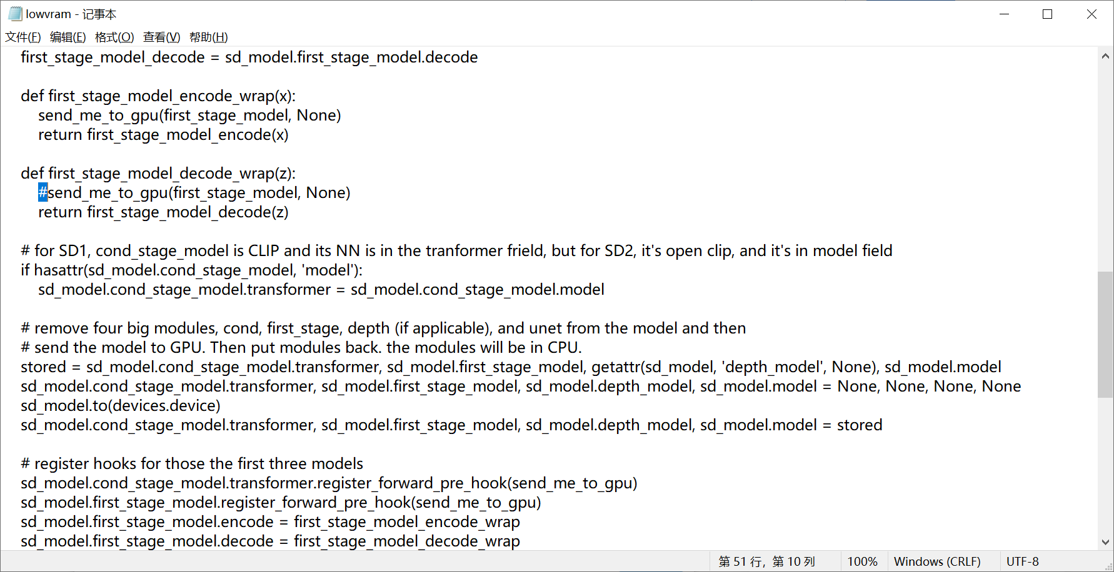This screenshot has height=572, width=1114.
Task: Click the 100% zoom status indicator
Action: (x=862, y=561)
